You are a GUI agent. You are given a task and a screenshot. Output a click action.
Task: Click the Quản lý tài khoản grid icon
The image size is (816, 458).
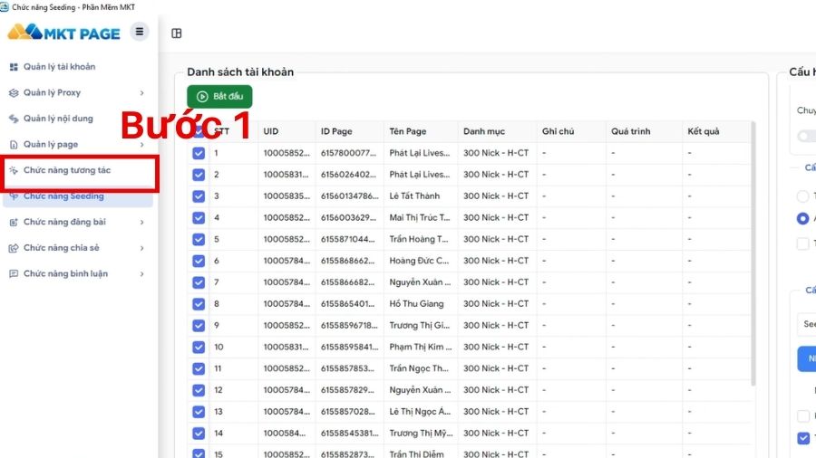coord(14,67)
